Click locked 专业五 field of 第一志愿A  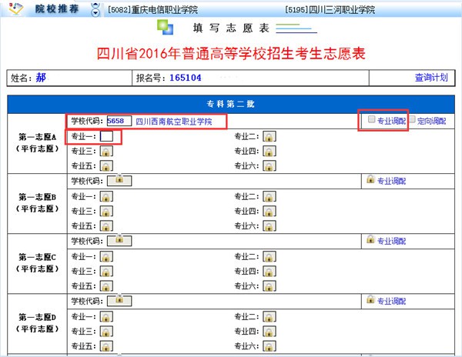click(106, 166)
